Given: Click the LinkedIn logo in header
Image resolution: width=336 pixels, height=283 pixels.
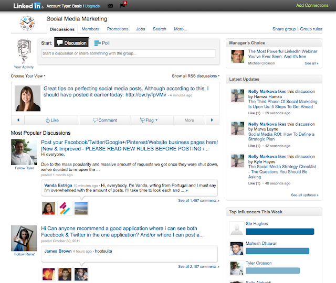Looking at the screenshot, I should point(26,5).
